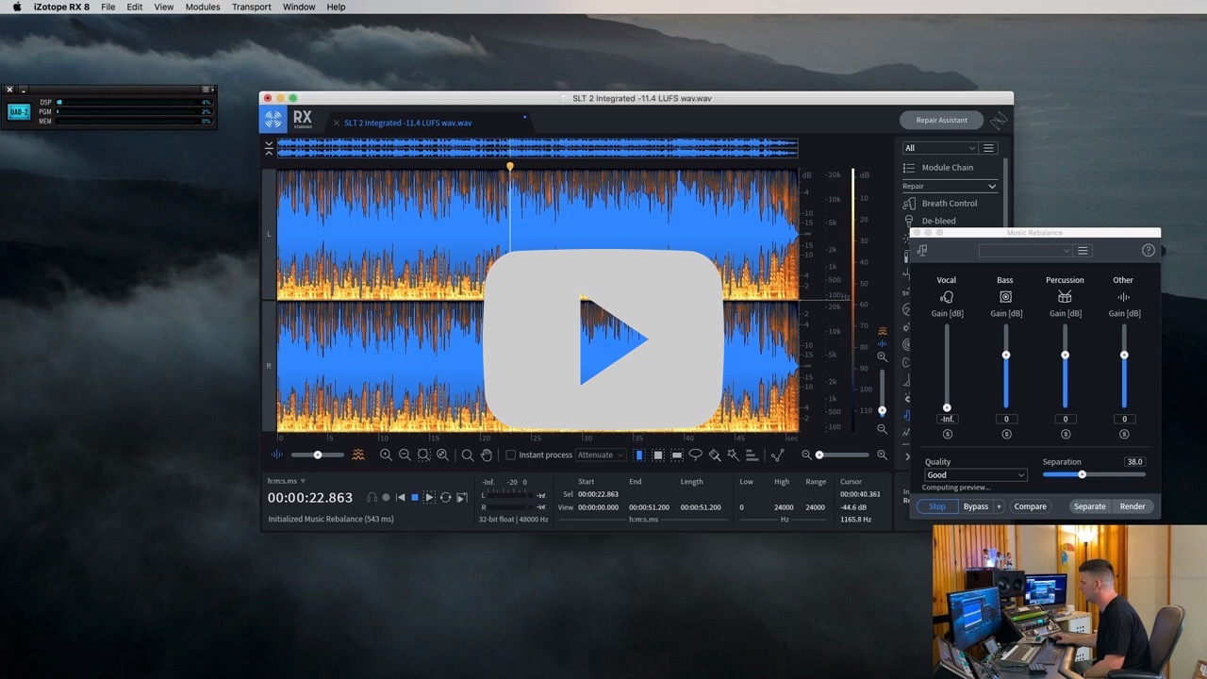Click the UAD-2 icon in meter window
The image size is (1207, 679).
click(19, 111)
